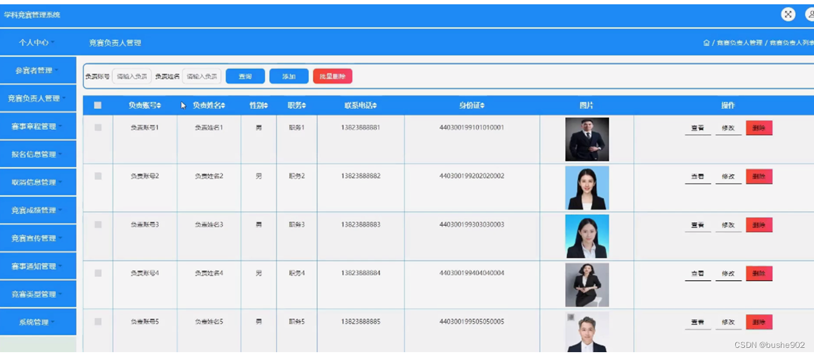Delete (删除) the 负责账号5 row
The width and height of the screenshot is (814, 354).
(759, 322)
